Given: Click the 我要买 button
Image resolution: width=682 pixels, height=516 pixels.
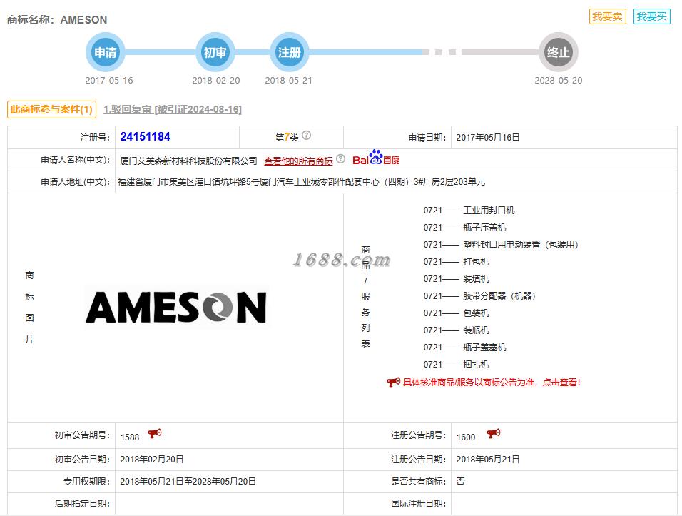Looking at the screenshot, I should coord(651,16).
